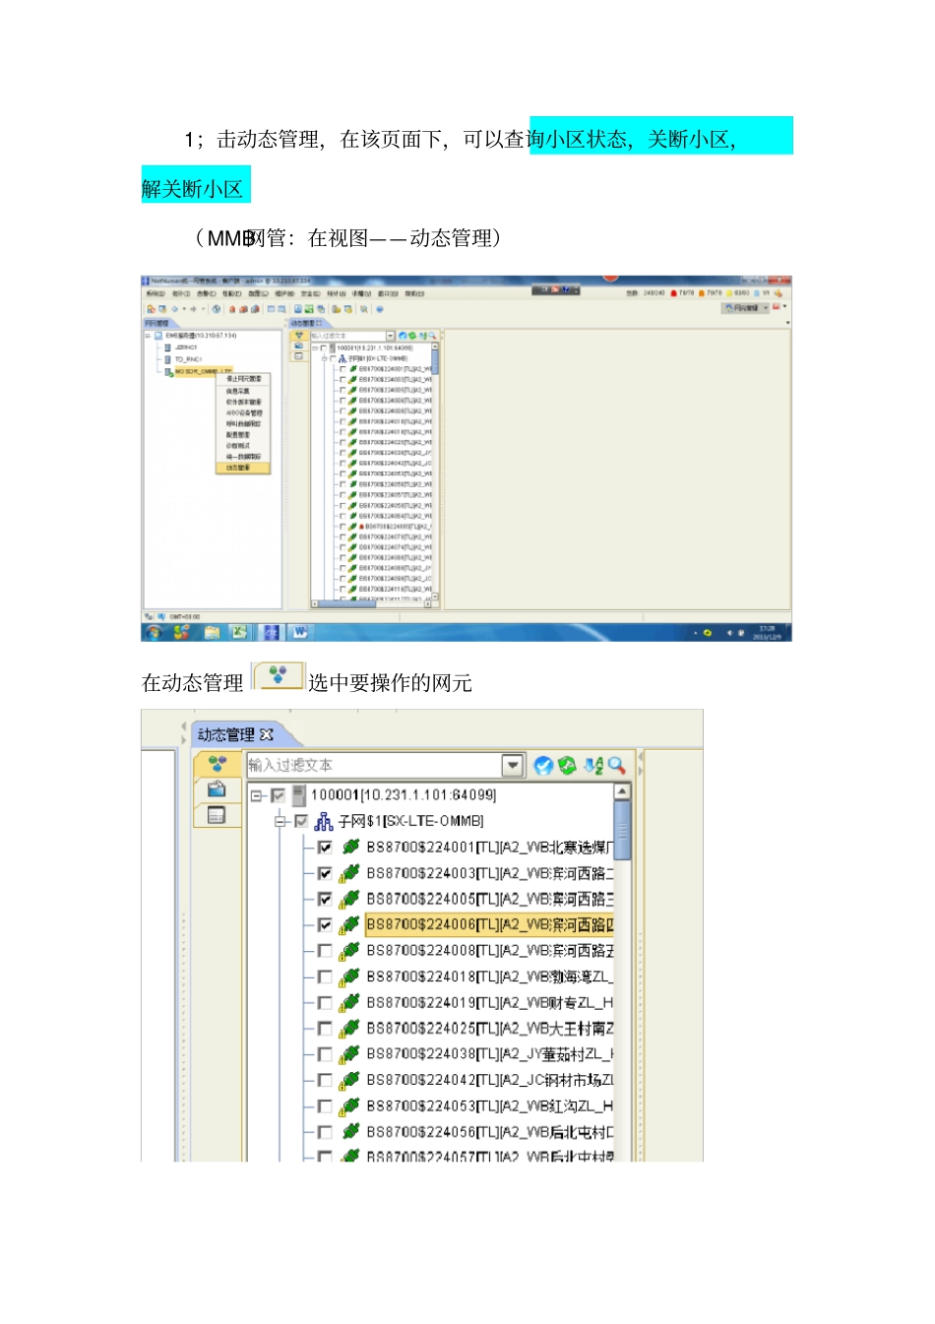Image resolution: width=935 pixels, height=1324 pixels.
Task: Check the BS8700$224053 checkbox
Action: 324,1105
